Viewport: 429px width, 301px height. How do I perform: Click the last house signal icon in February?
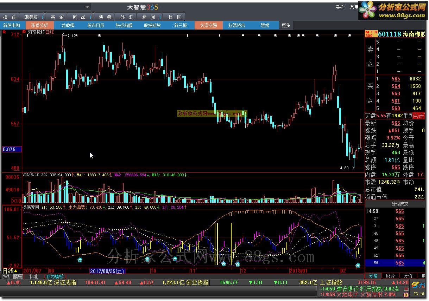(x=358, y=265)
